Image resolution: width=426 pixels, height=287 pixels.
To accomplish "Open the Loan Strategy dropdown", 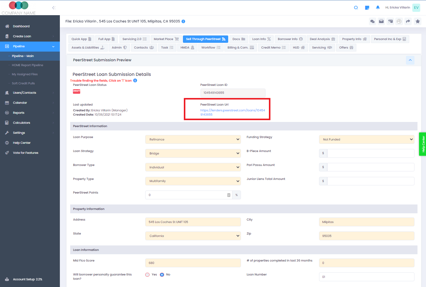I will coord(193,154).
